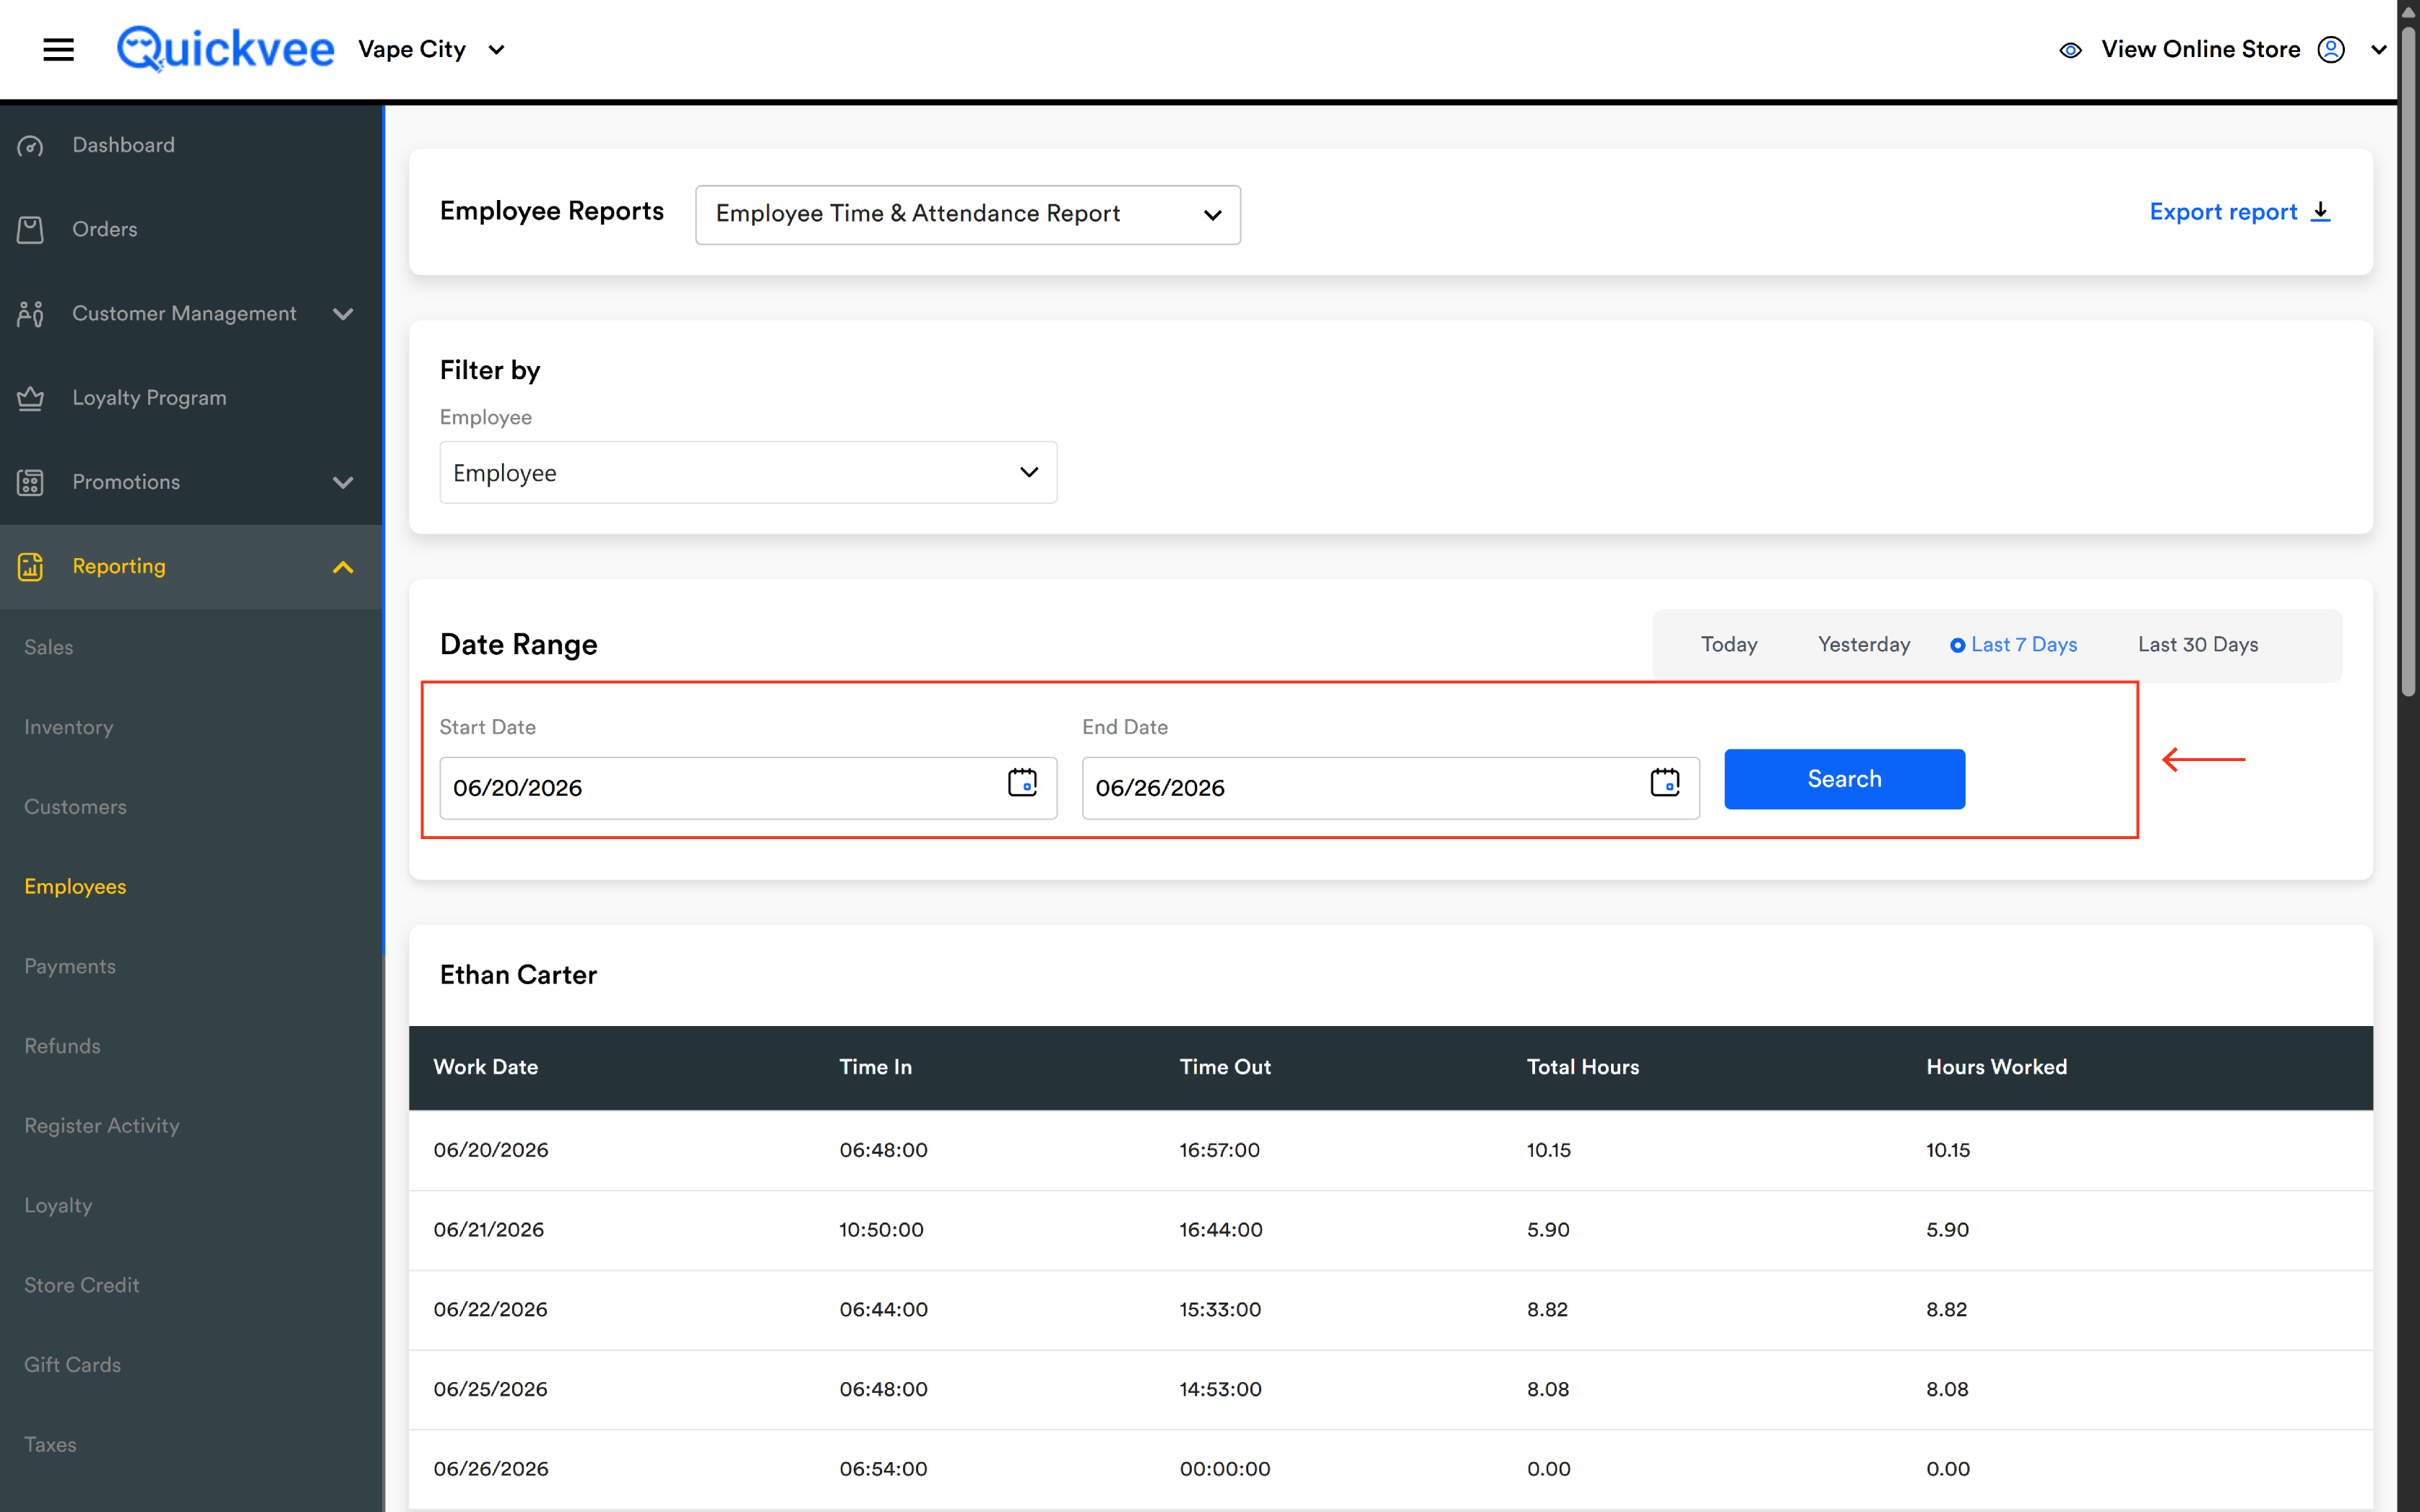The image size is (2420, 1512).
Task: Click the blue Search button
Action: (x=1844, y=779)
